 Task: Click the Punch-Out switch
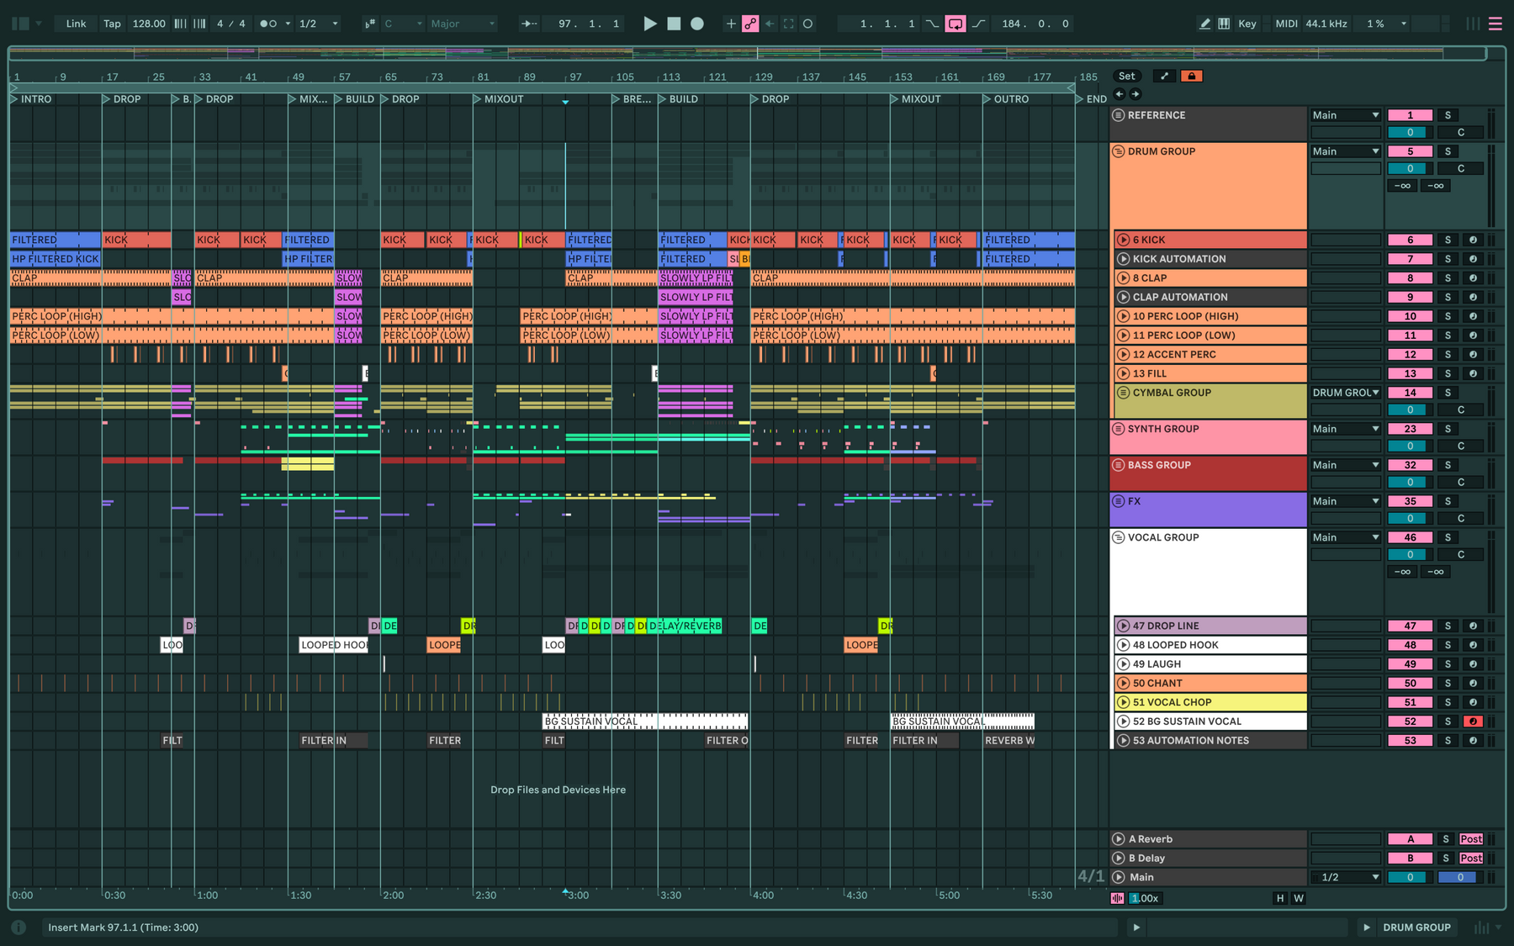(x=979, y=24)
